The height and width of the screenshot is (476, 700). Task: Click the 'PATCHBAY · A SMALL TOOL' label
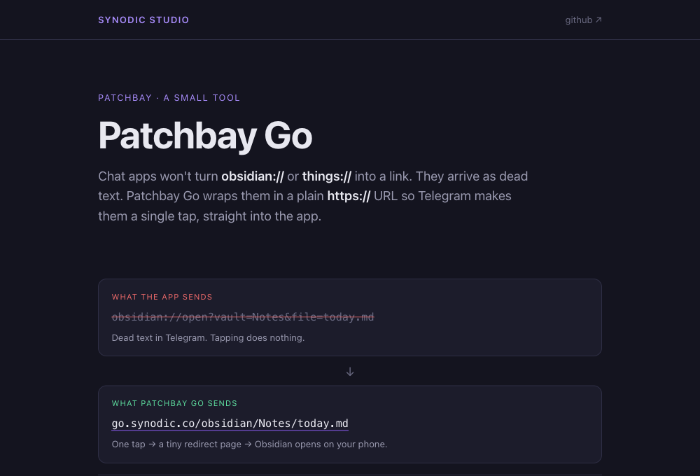point(169,98)
